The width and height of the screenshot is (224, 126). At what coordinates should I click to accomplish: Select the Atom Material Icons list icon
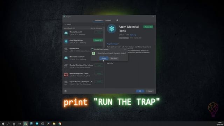66,41
